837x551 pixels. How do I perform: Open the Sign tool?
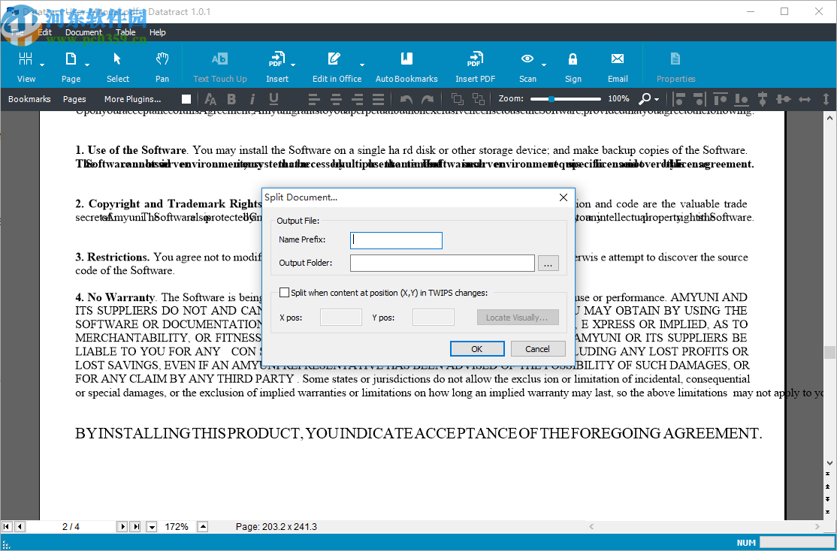573,65
